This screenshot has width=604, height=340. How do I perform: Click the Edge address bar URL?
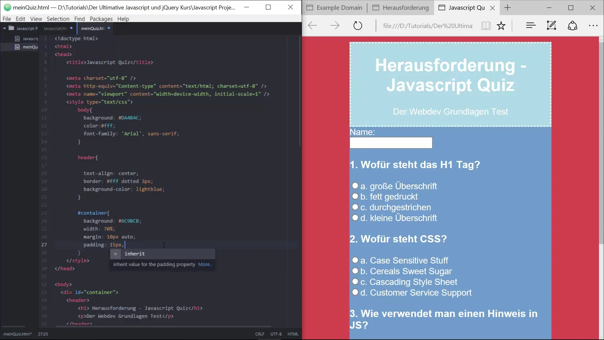pyautogui.click(x=428, y=26)
